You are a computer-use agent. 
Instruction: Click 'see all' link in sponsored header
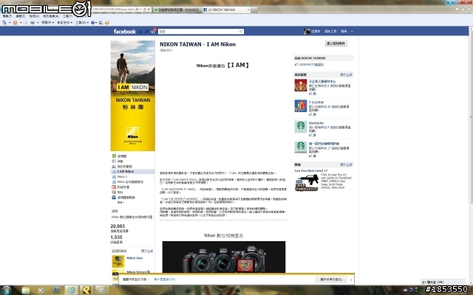click(346, 164)
